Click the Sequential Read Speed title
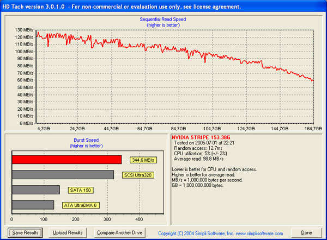327x240 pixels. point(163,20)
